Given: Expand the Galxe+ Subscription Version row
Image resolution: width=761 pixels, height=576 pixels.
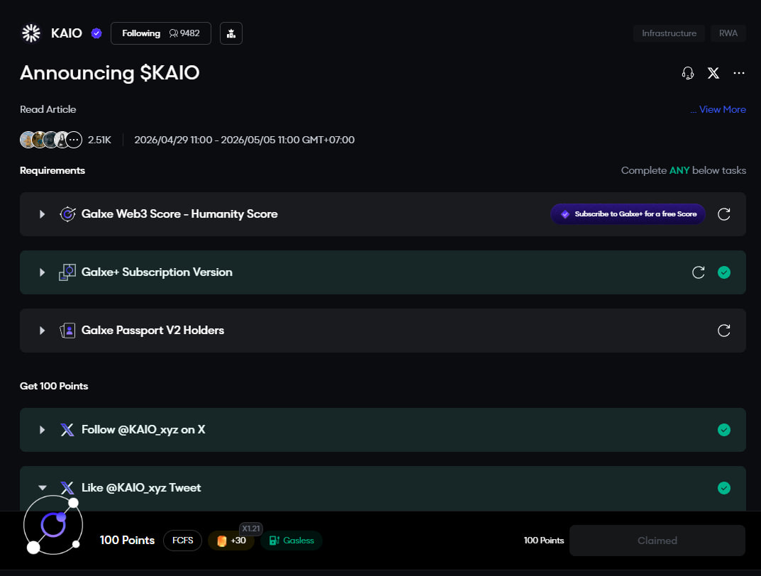Looking at the screenshot, I should point(43,272).
